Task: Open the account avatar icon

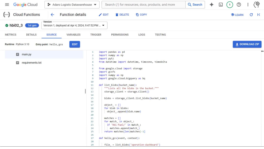Action: 257,4
